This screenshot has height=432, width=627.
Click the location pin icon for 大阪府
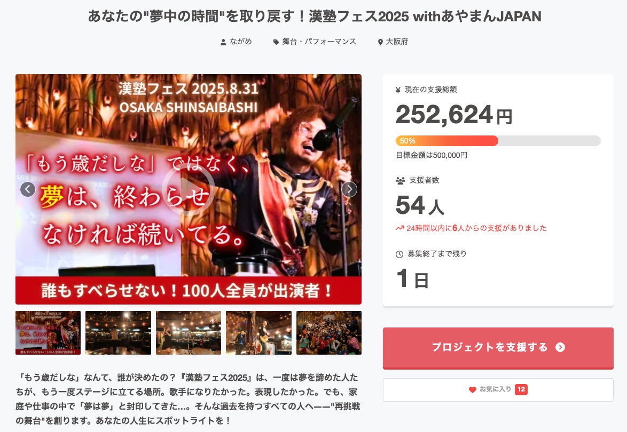[380, 42]
